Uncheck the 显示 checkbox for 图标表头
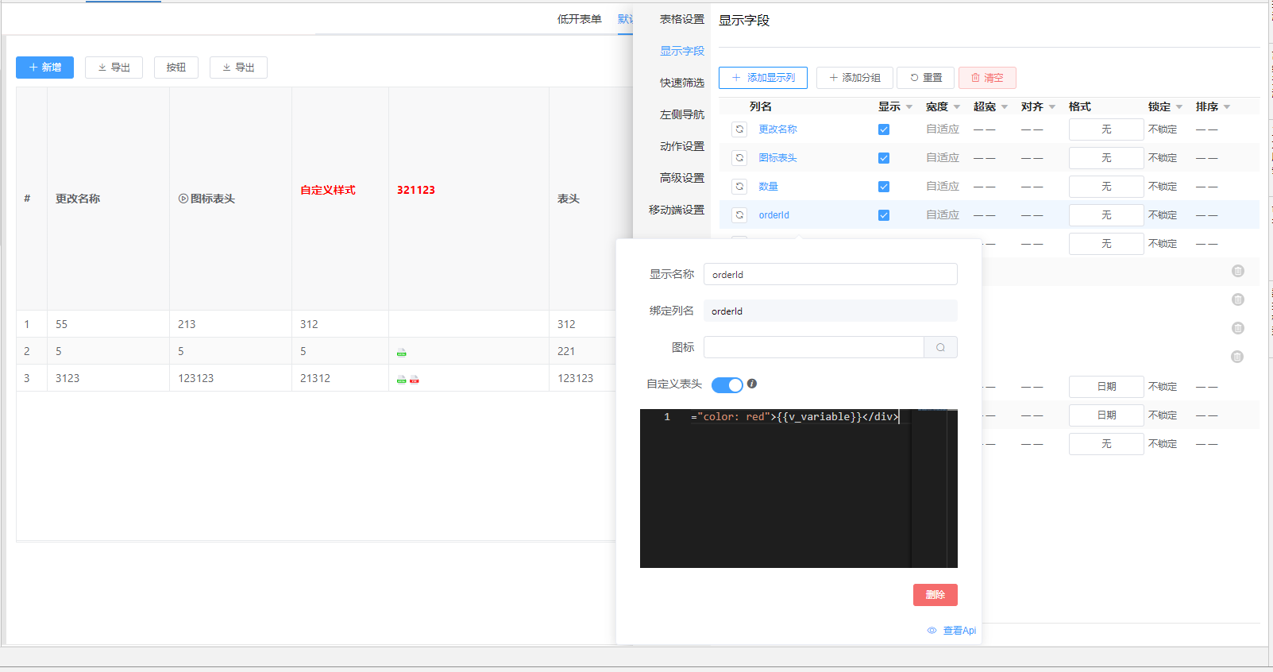1273x672 pixels. coord(884,158)
